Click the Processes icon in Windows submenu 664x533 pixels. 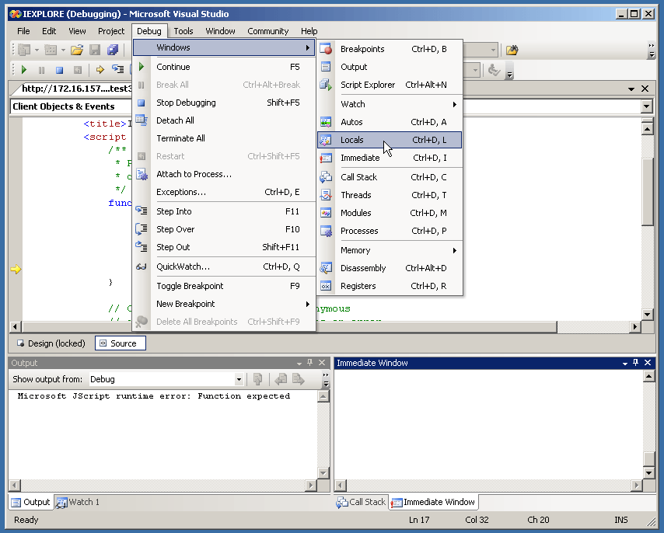point(326,231)
